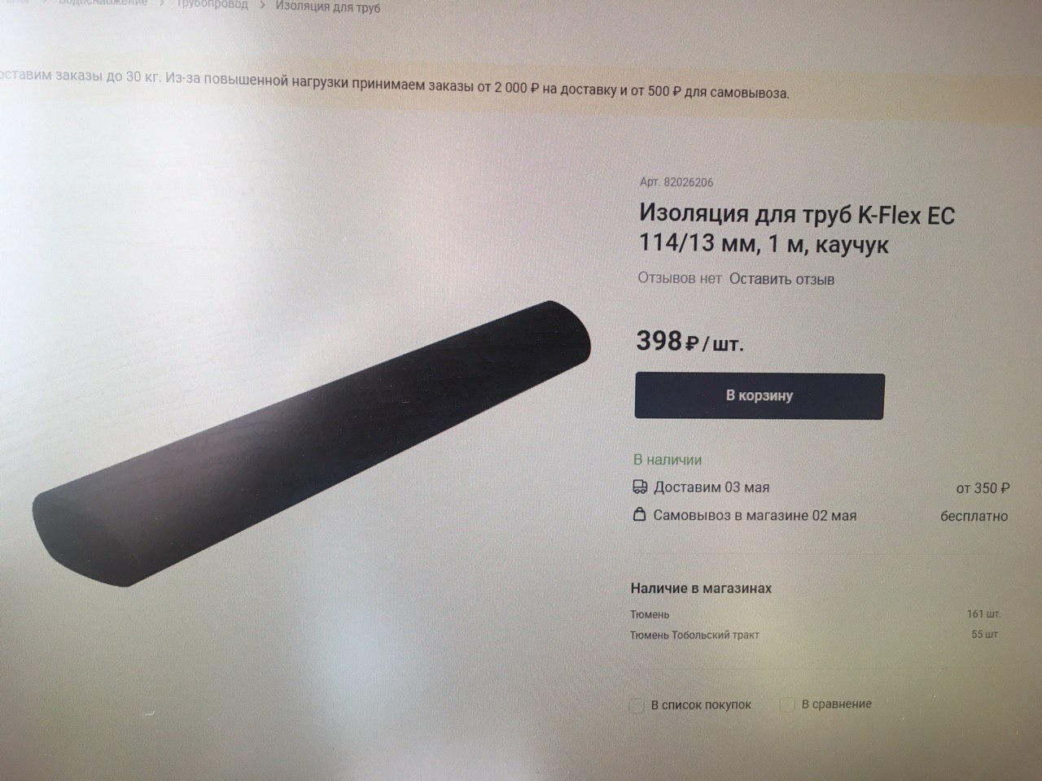Click the store pickup bag icon
Image resolution: width=1042 pixels, height=781 pixels.
(640, 515)
